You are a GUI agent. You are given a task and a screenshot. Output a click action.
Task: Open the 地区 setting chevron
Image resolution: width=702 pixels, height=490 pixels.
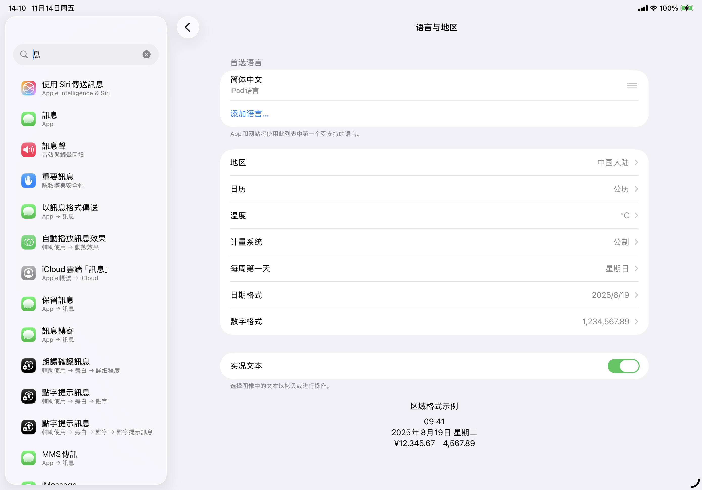pos(636,162)
